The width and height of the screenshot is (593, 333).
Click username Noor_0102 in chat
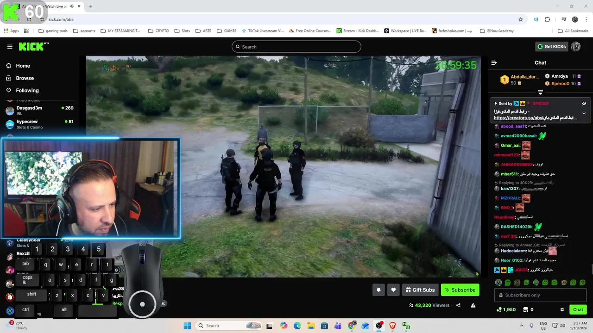[x=511, y=260]
